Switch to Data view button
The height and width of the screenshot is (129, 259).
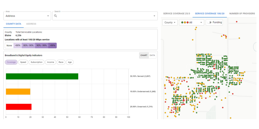tap(152, 55)
